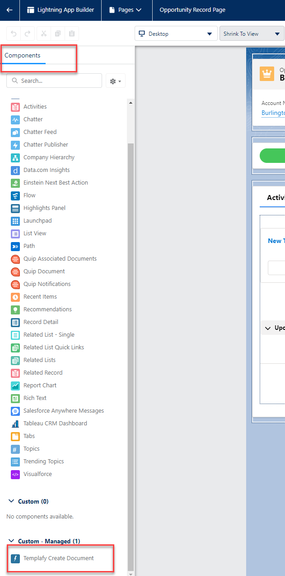Select the Report Chart icon
Image resolution: width=285 pixels, height=576 pixels.
[15, 386]
